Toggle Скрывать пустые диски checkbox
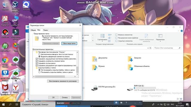 pos(37,63)
